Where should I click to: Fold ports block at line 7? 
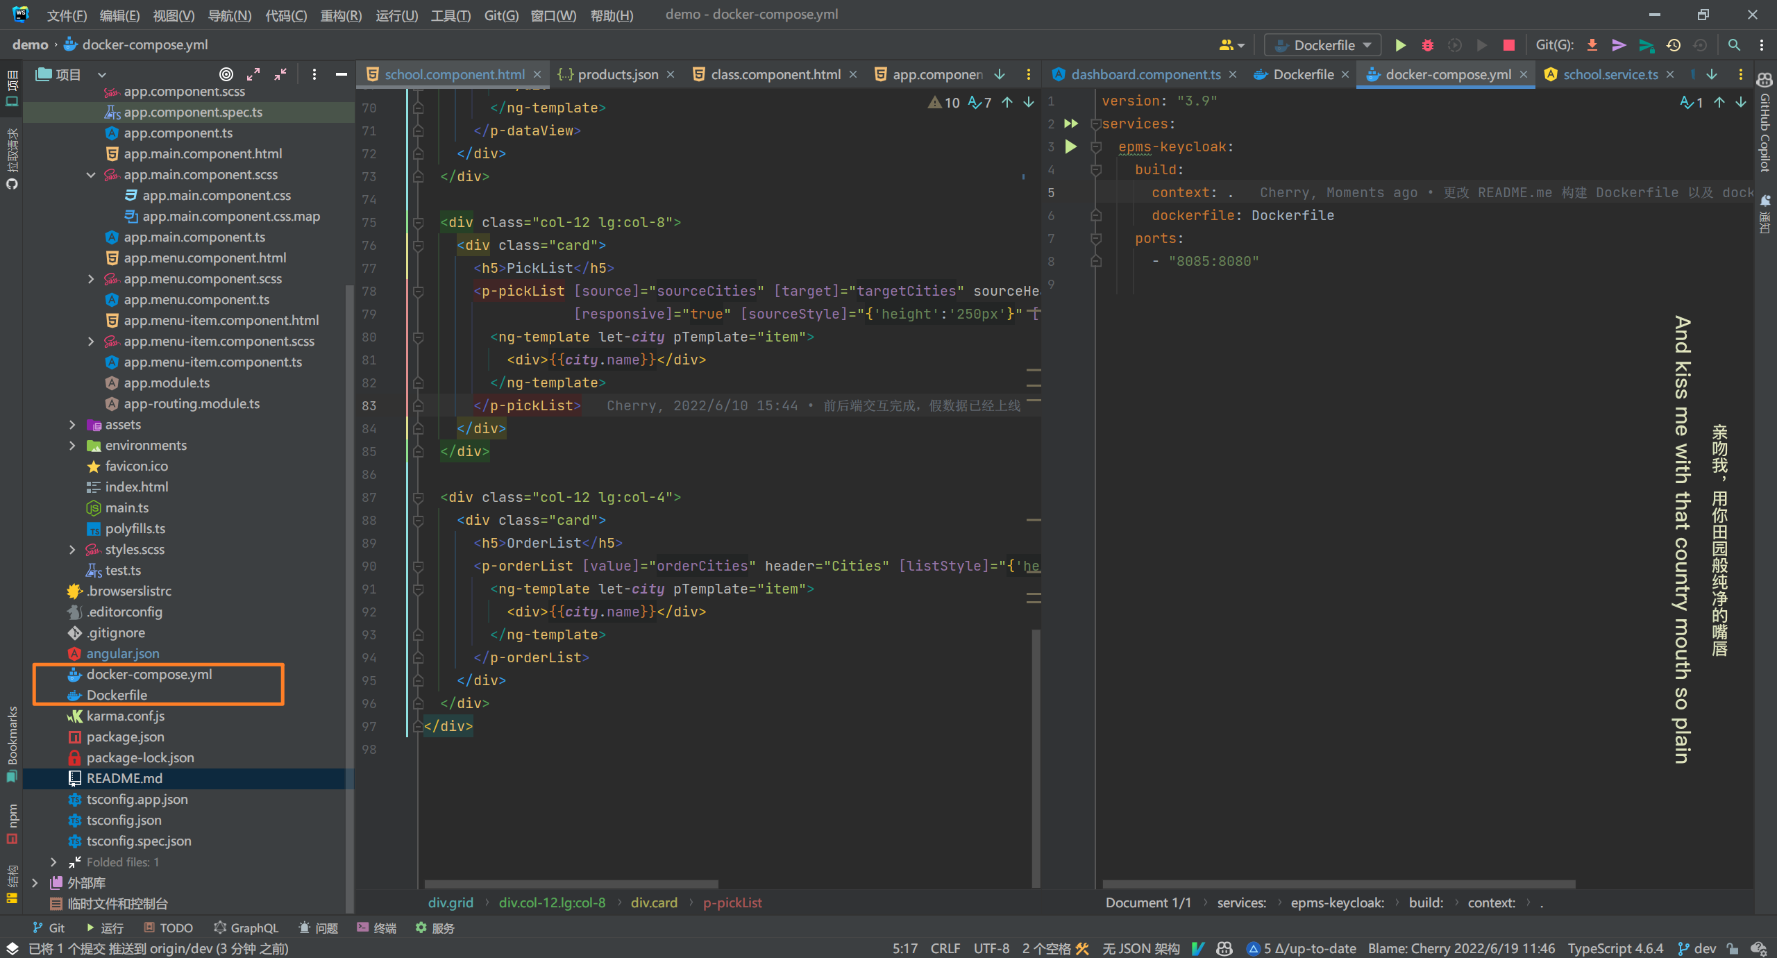click(x=1095, y=239)
